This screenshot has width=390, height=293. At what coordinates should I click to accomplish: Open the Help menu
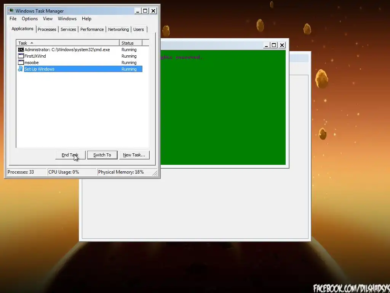(86, 19)
